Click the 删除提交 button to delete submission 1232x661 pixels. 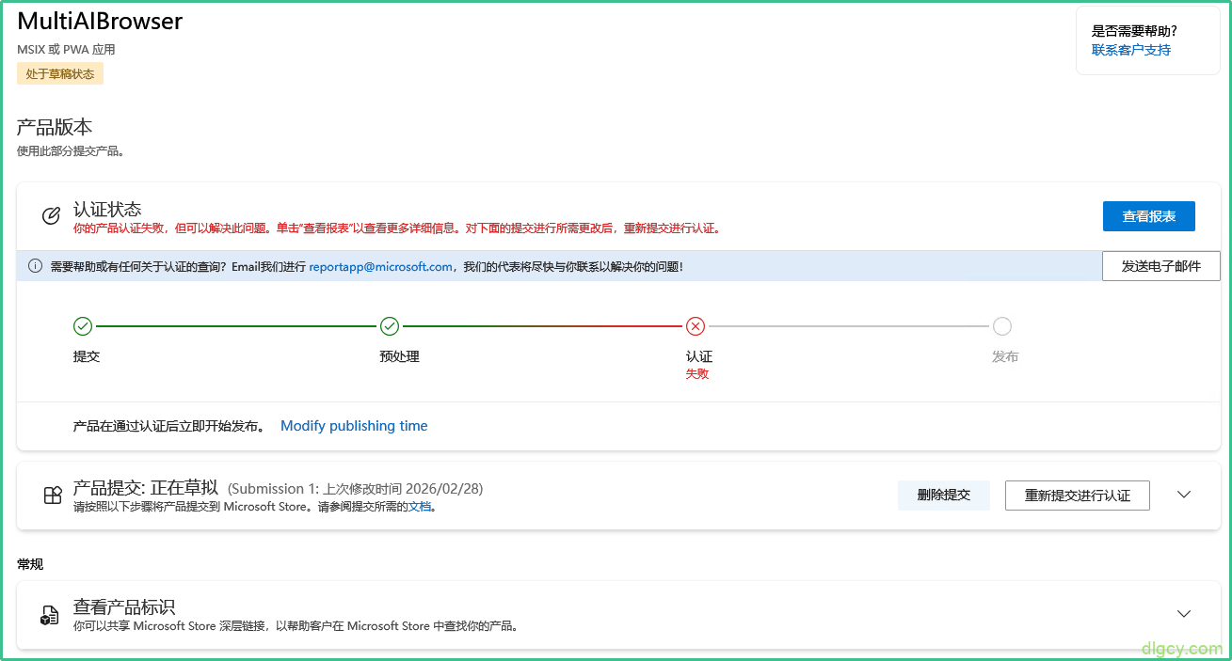click(943, 495)
